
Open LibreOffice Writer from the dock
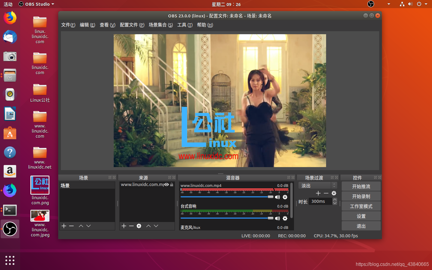point(10,114)
